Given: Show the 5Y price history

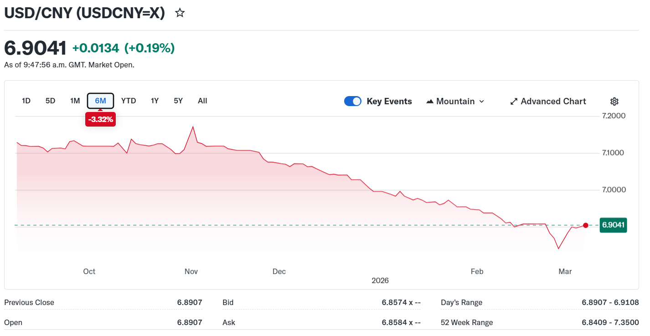Looking at the screenshot, I should [178, 101].
